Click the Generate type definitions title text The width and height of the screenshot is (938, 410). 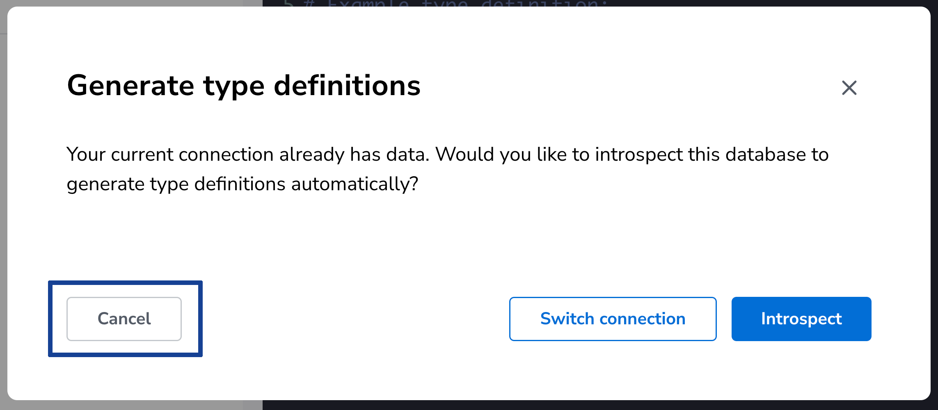pos(244,85)
